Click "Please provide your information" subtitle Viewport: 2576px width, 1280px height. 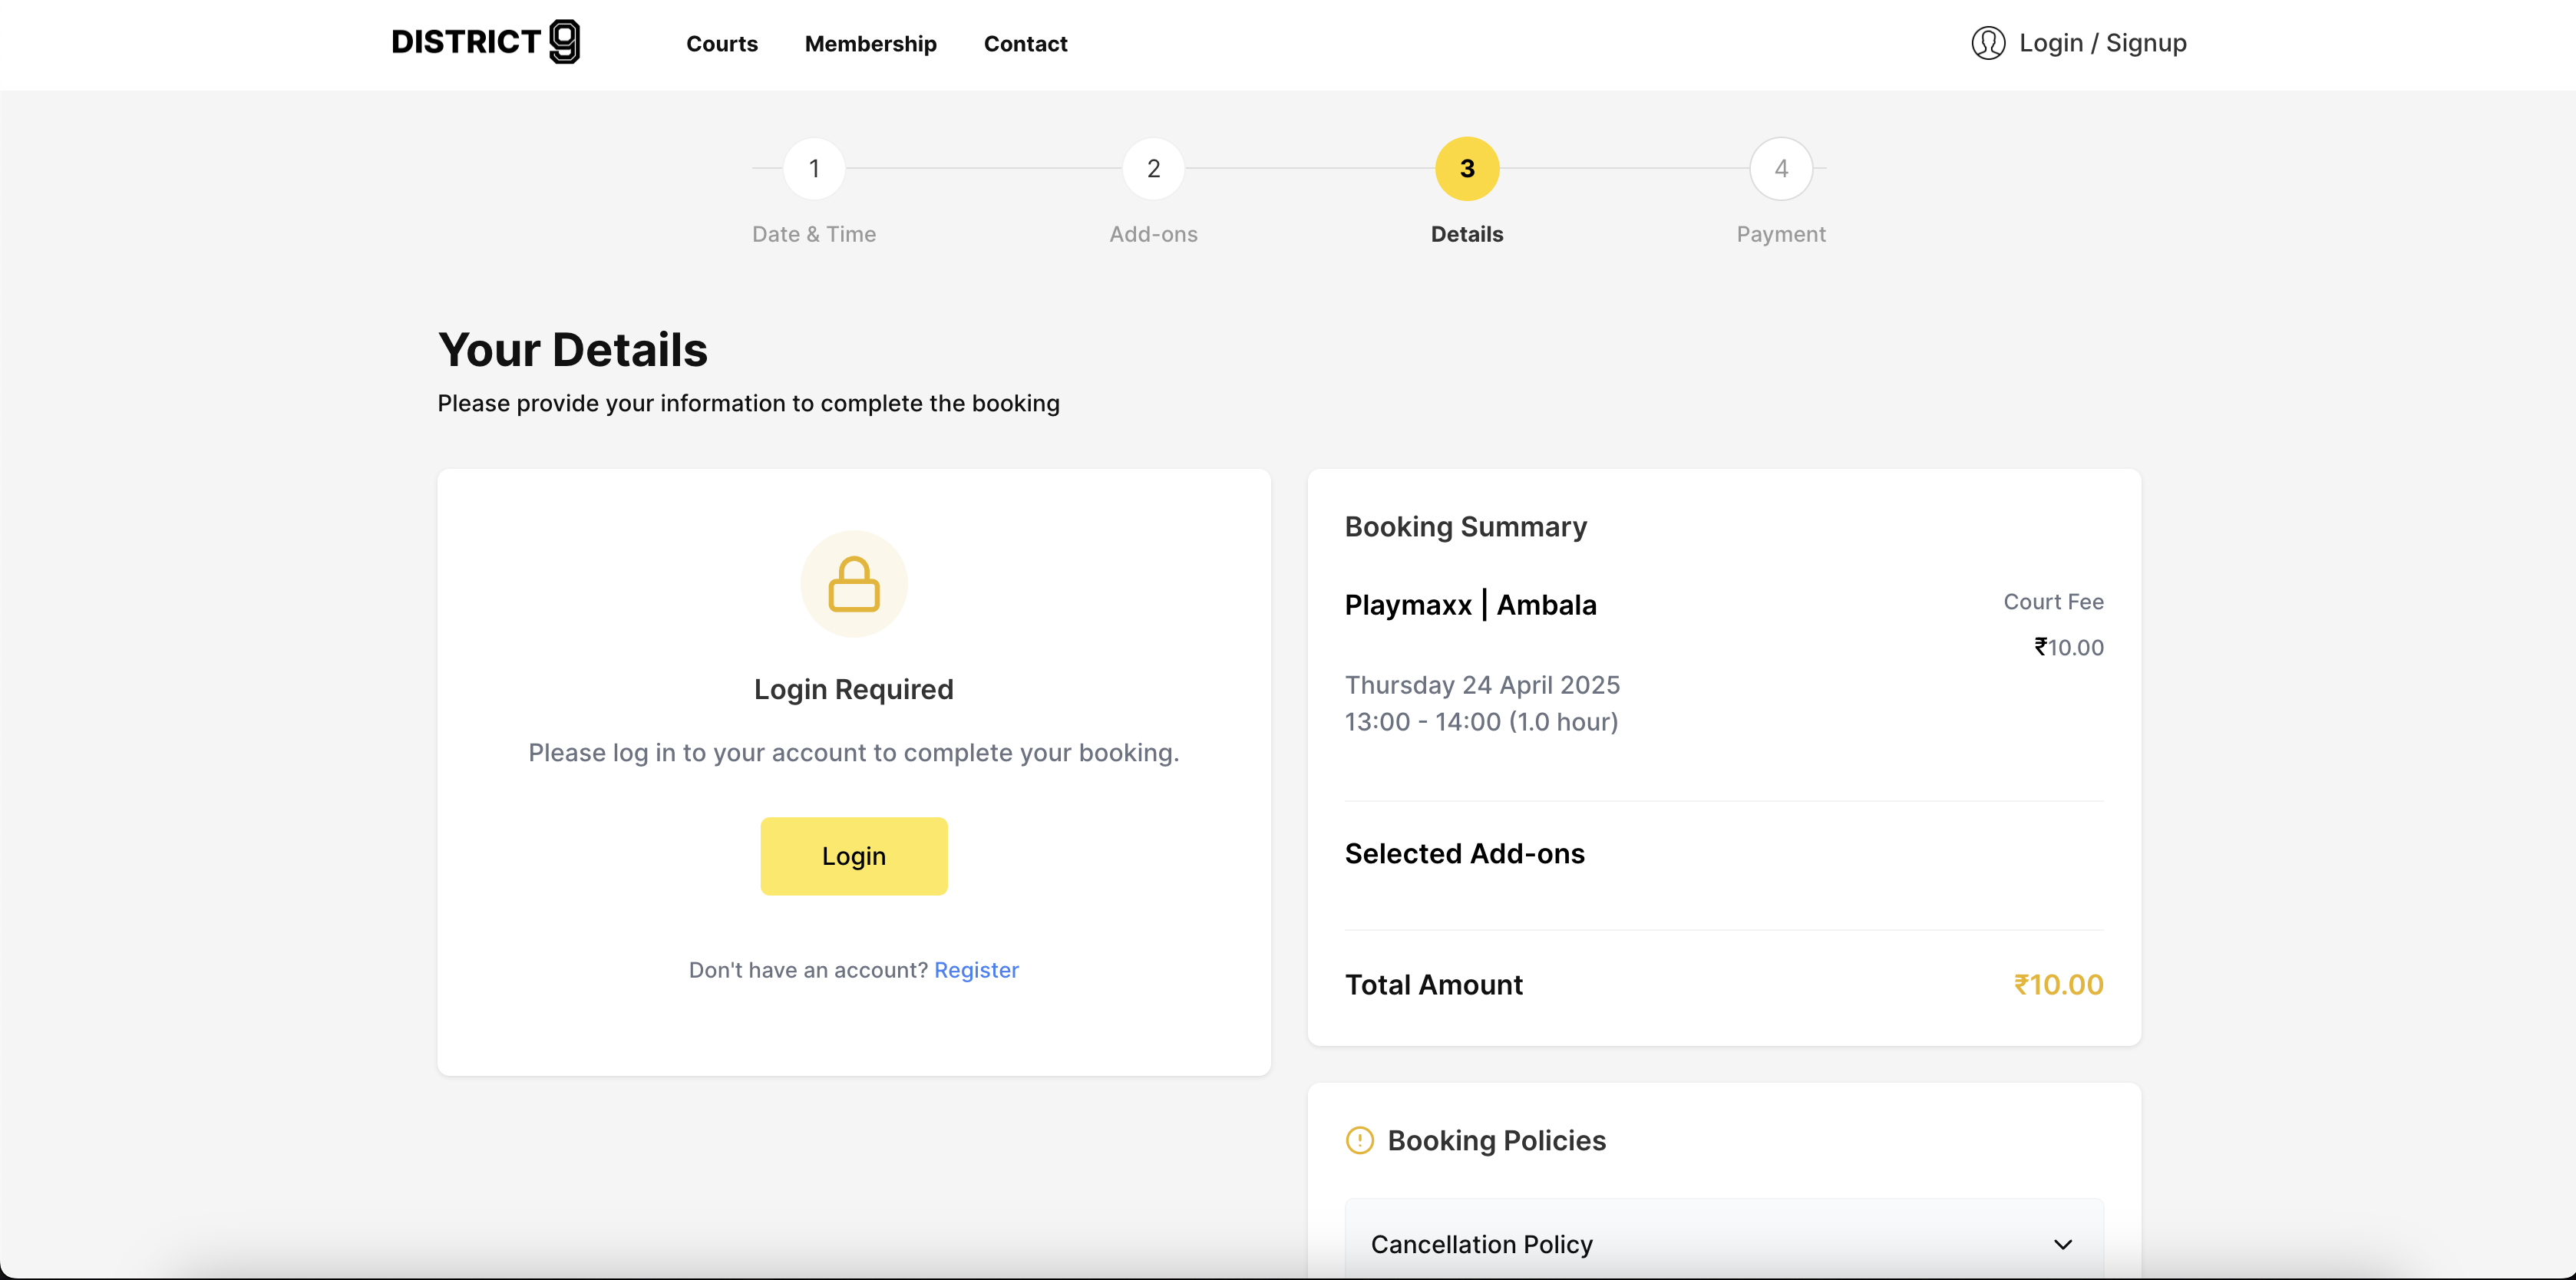(748, 403)
